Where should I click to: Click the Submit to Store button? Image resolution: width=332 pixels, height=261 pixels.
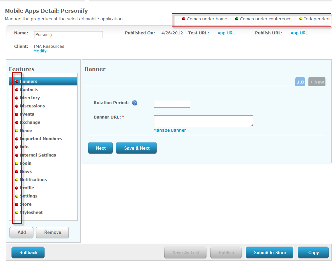point(270,252)
